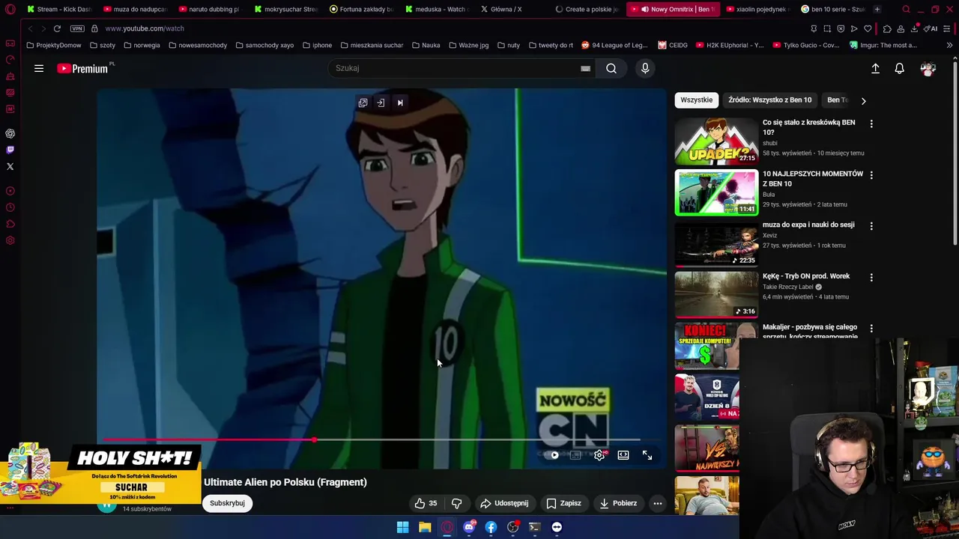
Task: Open muza do expa i nauki title
Action: [x=808, y=225]
